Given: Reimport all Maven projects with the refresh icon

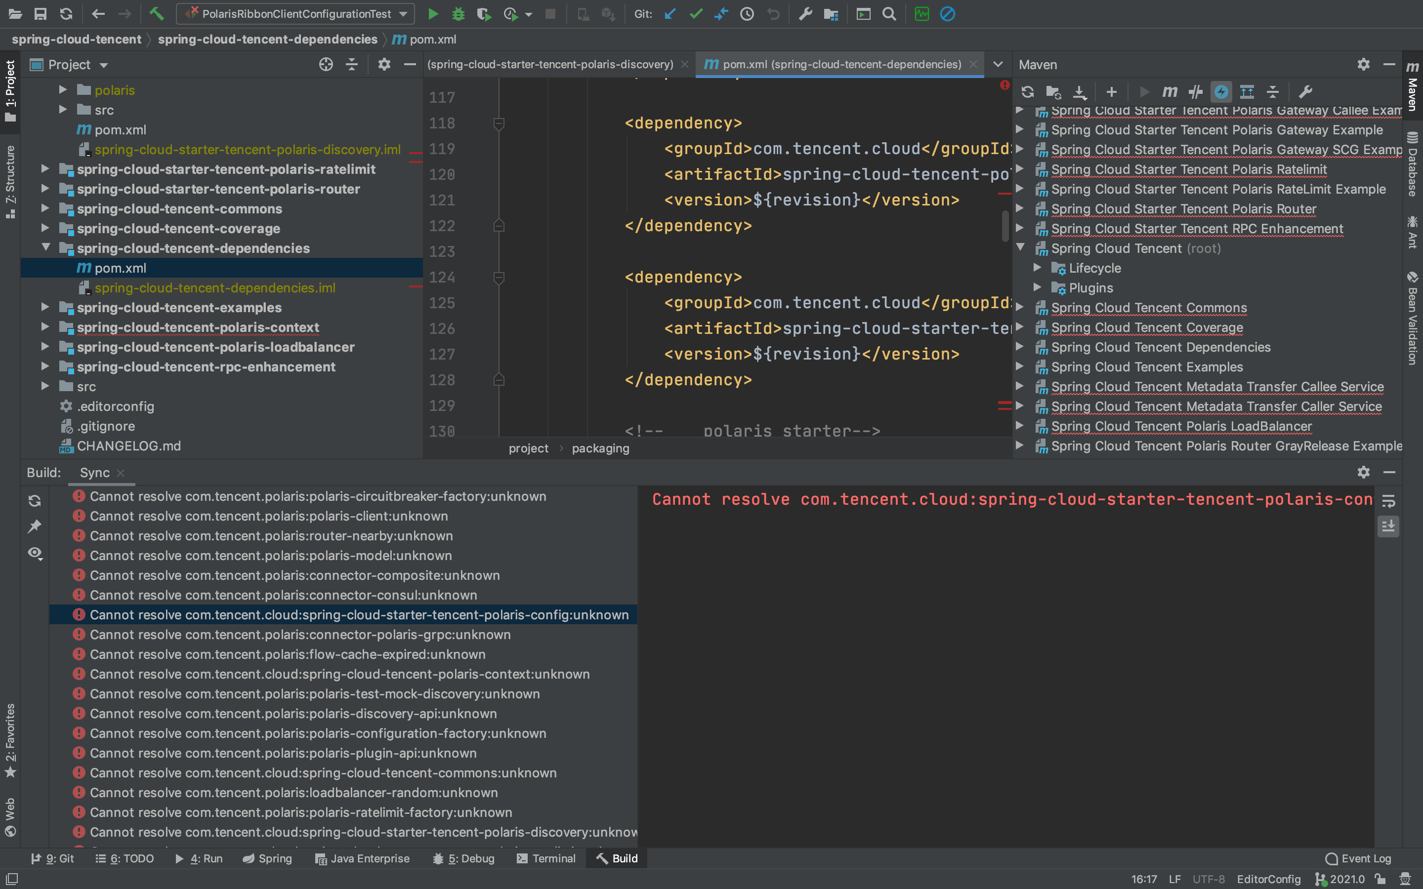Looking at the screenshot, I should [x=1028, y=92].
